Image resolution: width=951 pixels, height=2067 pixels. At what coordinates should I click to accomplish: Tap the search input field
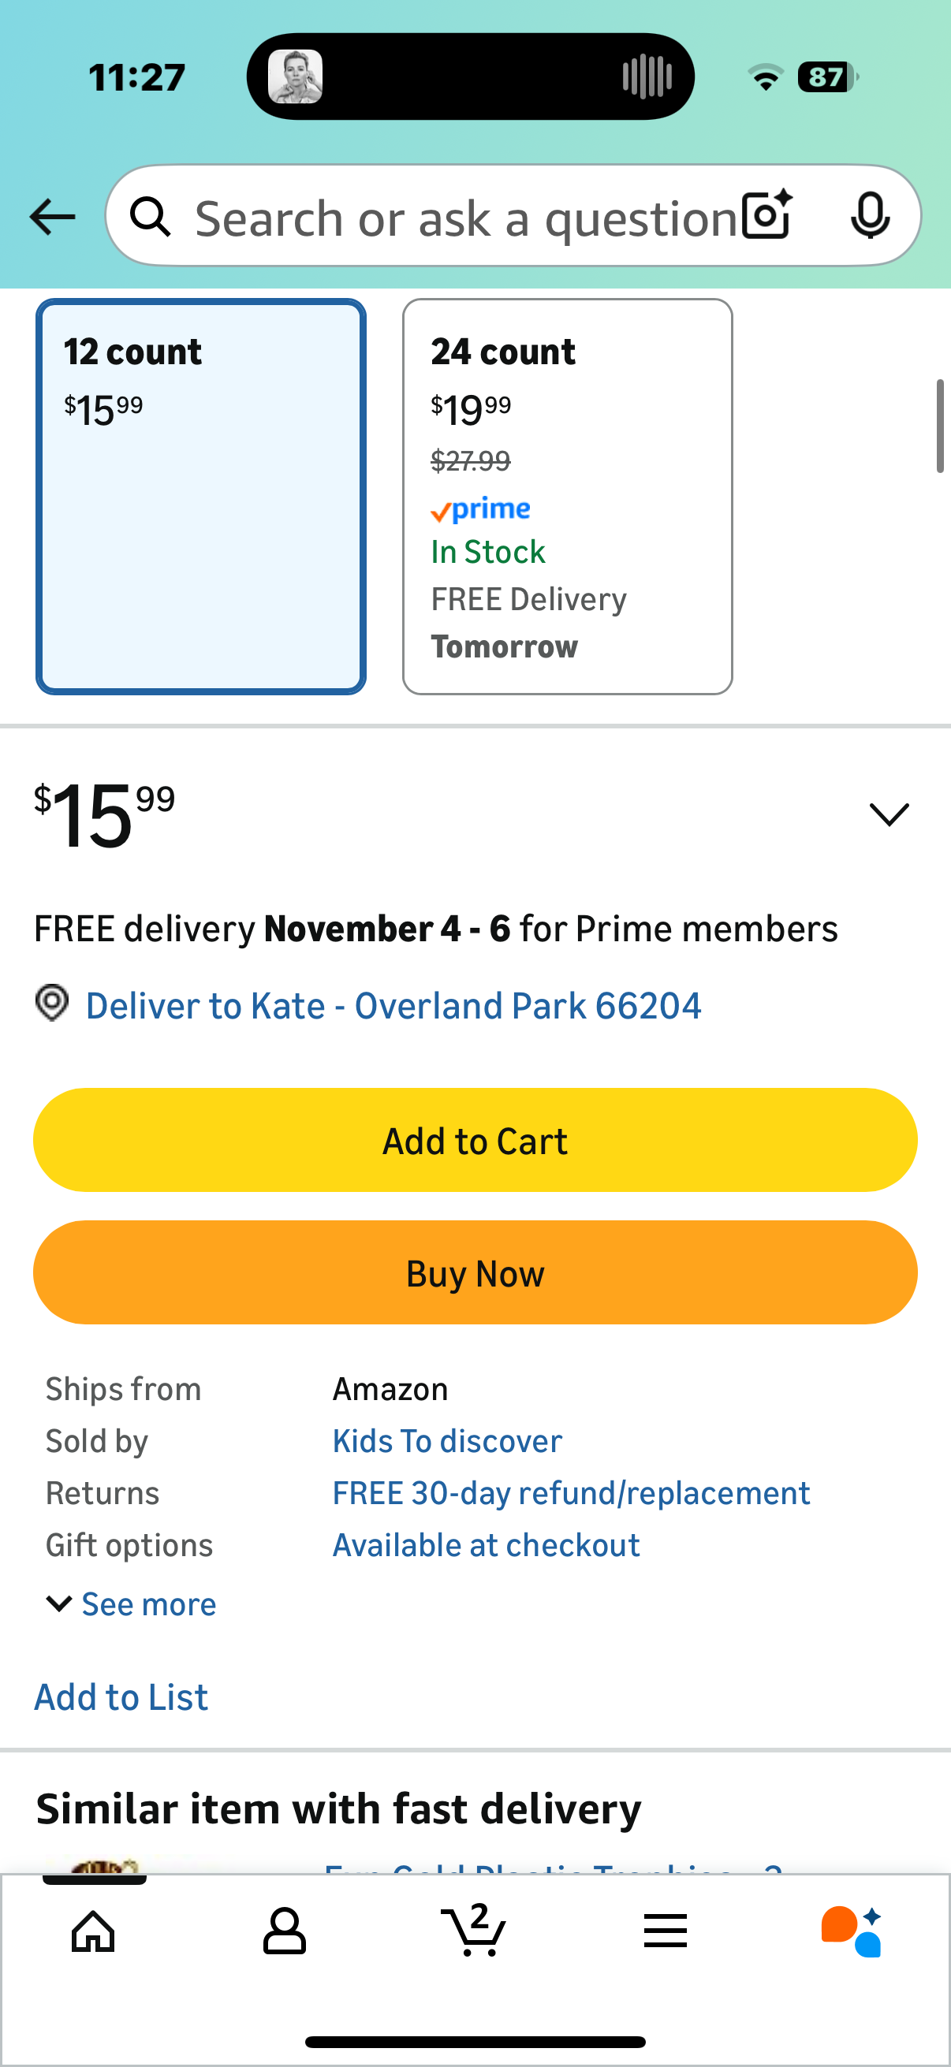coord(465,217)
